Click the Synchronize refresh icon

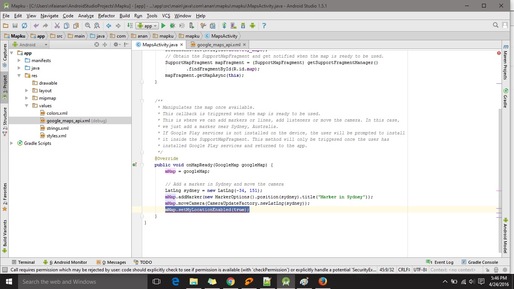point(24,26)
